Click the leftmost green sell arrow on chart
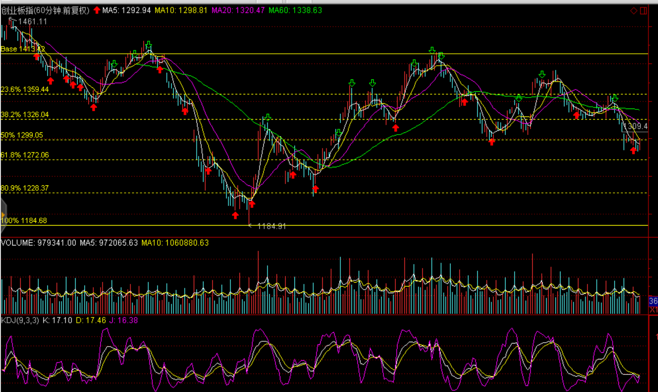Screen dimensions: 658x392 tap(114, 64)
